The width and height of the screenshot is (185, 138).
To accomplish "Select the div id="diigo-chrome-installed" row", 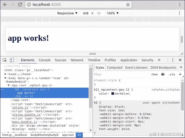I will click(45, 127).
